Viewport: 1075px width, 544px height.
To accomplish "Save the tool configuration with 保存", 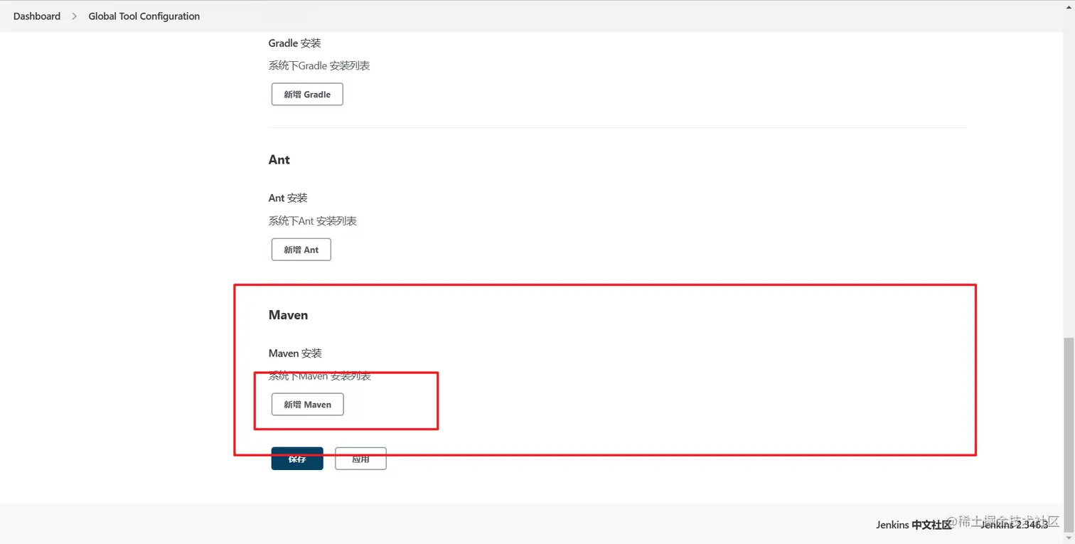I will pyautogui.click(x=297, y=459).
